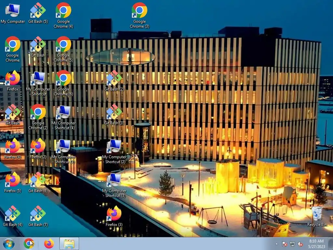Select My Computer - Shortcut (2)
The image size is (333, 250).
(114, 151)
